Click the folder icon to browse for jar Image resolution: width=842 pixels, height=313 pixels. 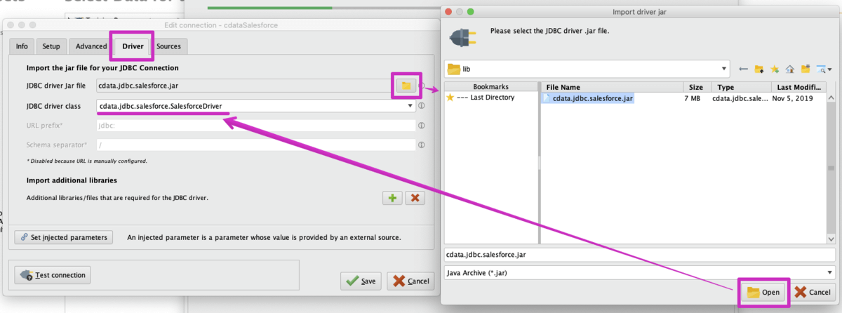[x=406, y=86]
